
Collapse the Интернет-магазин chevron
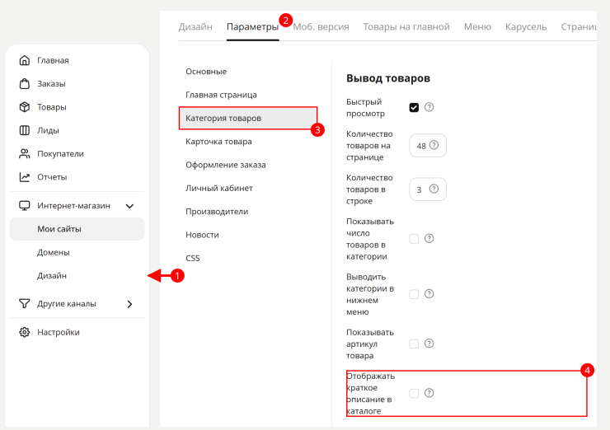point(129,206)
